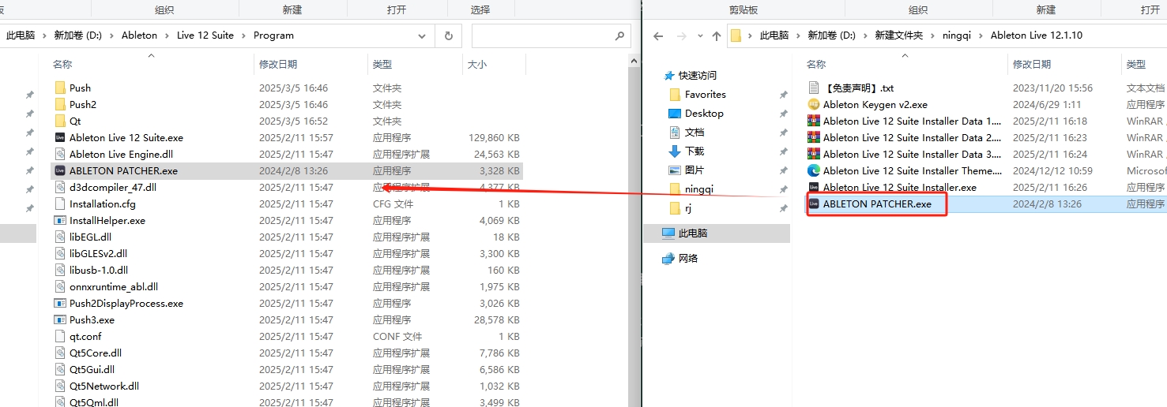Select qt.conf file icon
This screenshot has height=407, width=1167.
(60, 336)
